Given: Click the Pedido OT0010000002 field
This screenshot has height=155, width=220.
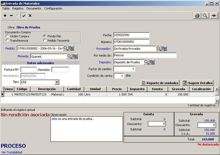Looking at the screenshot, I should click(40, 48).
